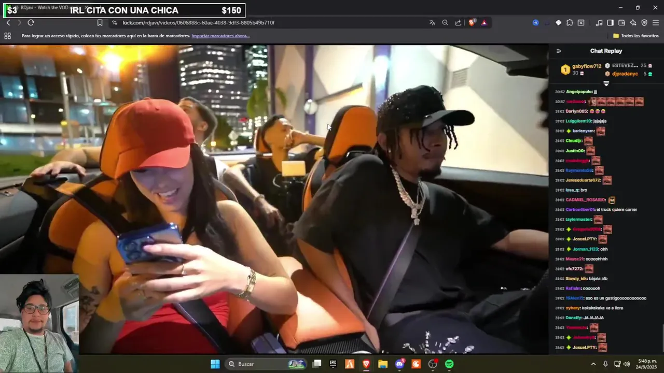Open Spotify from the taskbar
The image size is (664, 373).
449,364
